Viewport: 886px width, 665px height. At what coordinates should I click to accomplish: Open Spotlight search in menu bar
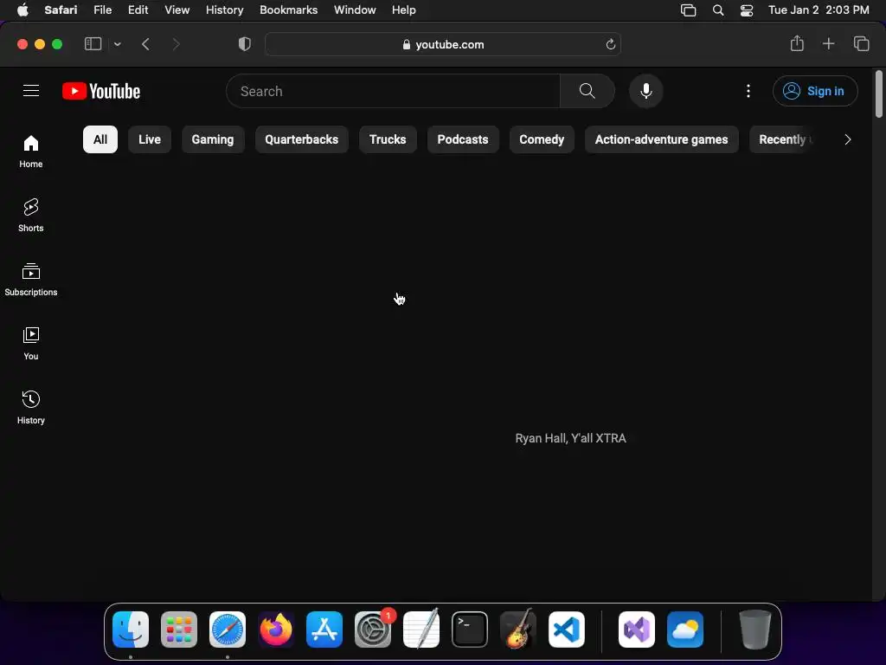(x=718, y=10)
